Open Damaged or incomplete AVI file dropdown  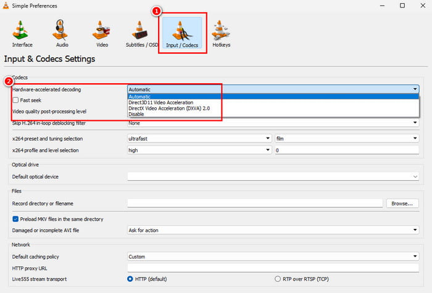273,230
